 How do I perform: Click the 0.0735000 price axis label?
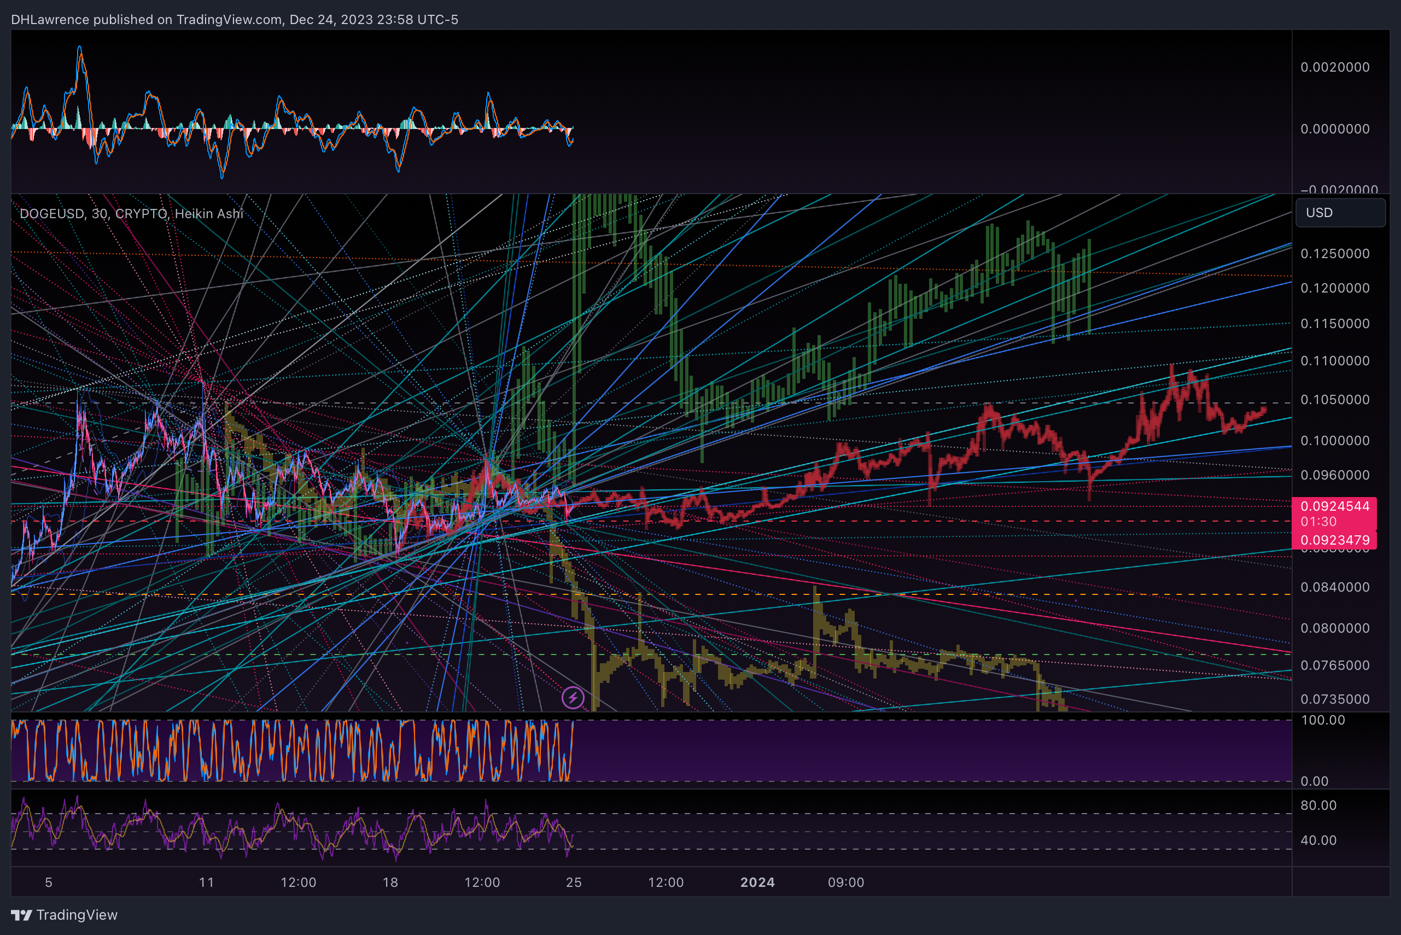(x=1335, y=699)
